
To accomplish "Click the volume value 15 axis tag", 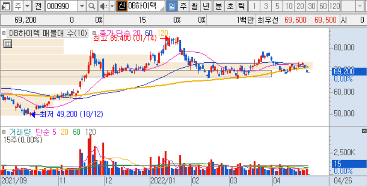I will pyautogui.click(x=349, y=164).
